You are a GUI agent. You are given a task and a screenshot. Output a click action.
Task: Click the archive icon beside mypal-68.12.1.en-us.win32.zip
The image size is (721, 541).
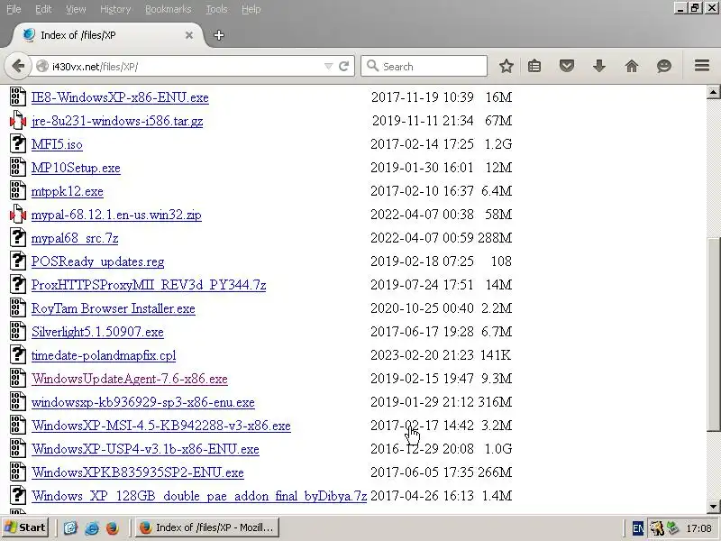coord(17,214)
